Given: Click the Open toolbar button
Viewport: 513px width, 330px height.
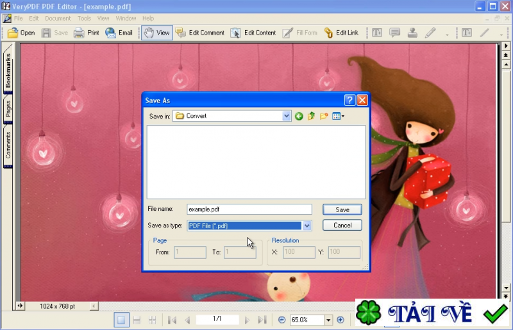Looking at the screenshot, I should coord(21,33).
